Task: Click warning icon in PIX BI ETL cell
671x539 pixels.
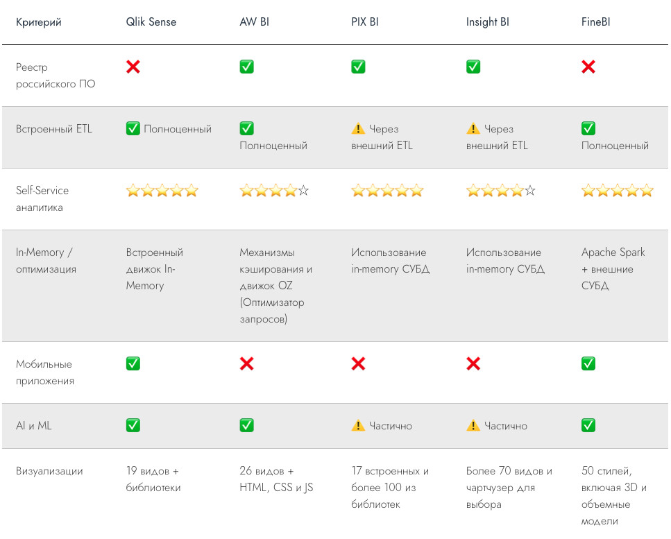Action: [358, 128]
